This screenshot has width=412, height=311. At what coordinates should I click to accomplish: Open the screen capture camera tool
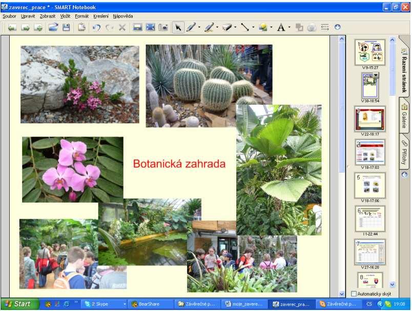point(163,27)
